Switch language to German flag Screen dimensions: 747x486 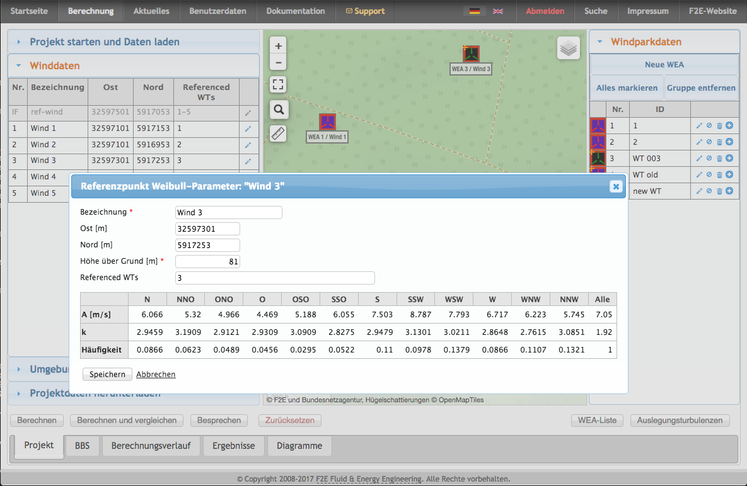pos(475,11)
